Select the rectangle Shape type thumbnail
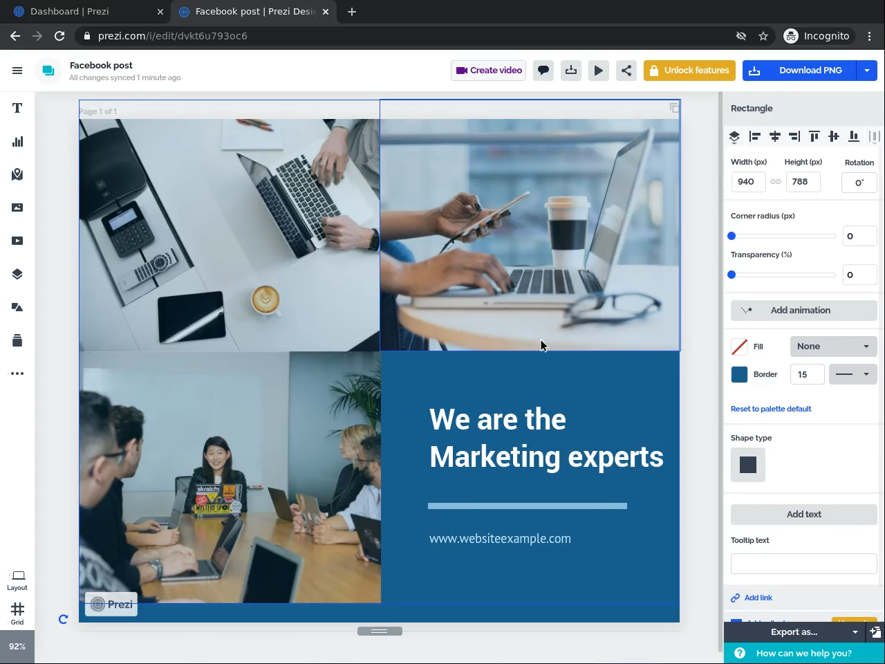This screenshot has width=885, height=664. click(x=748, y=465)
